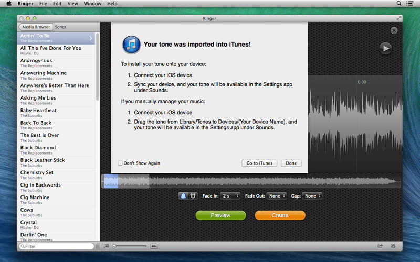Image resolution: width=420 pixels, height=262 pixels.
Task: Go back to Media Browser
Action: click(x=35, y=27)
